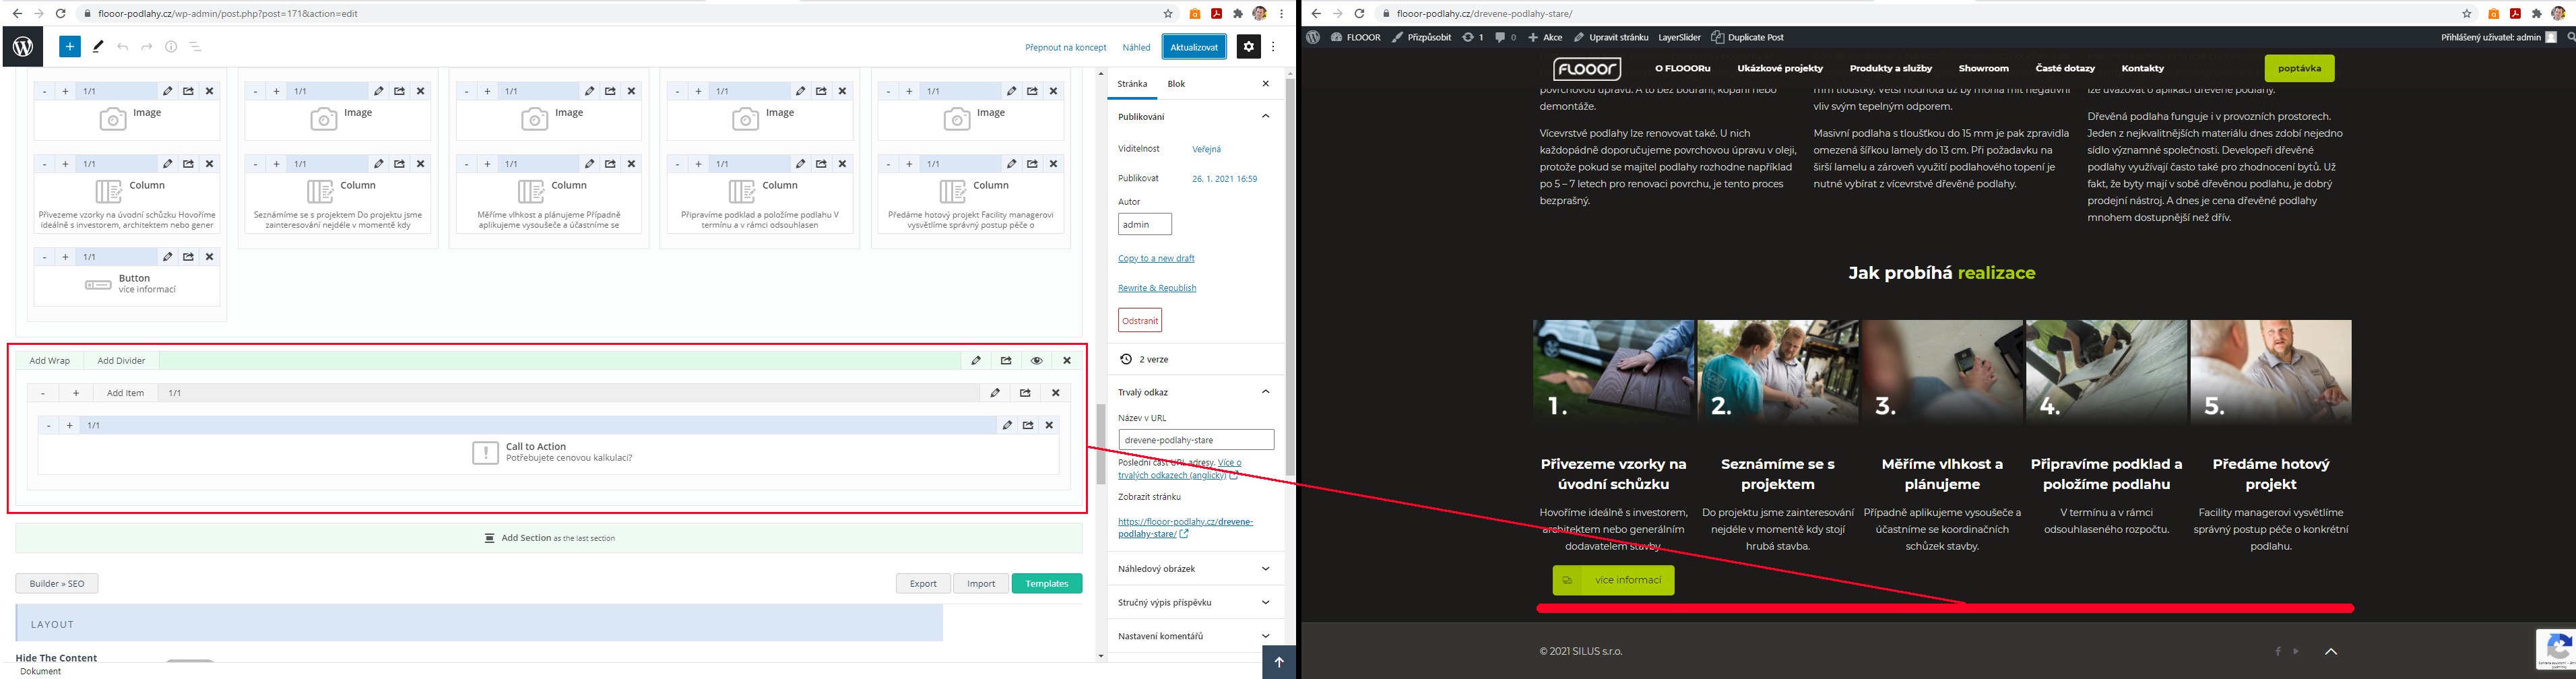
Task: Edit the Column block 'Připravíme podklad' with pencil
Action: pos(801,164)
